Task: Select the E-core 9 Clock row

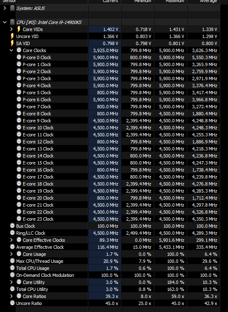Action: 118,121
